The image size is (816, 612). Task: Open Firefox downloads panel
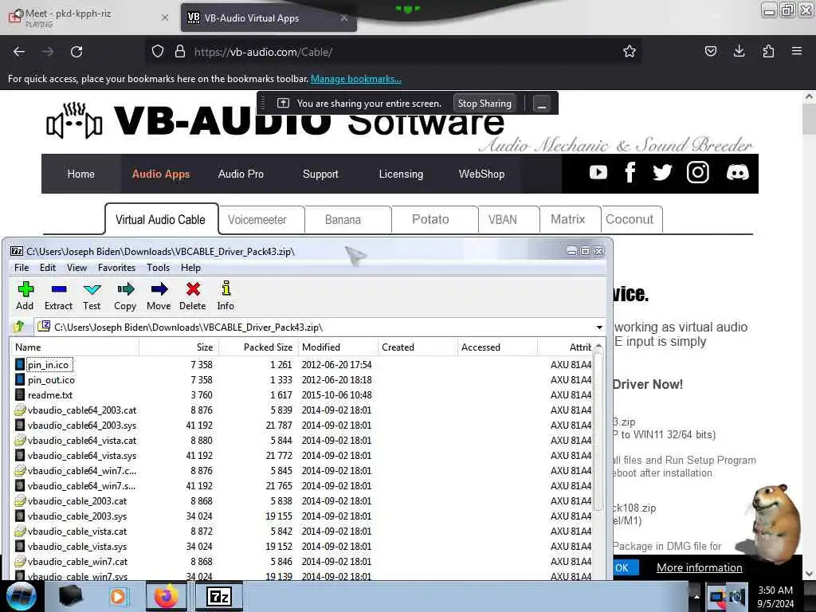click(739, 51)
